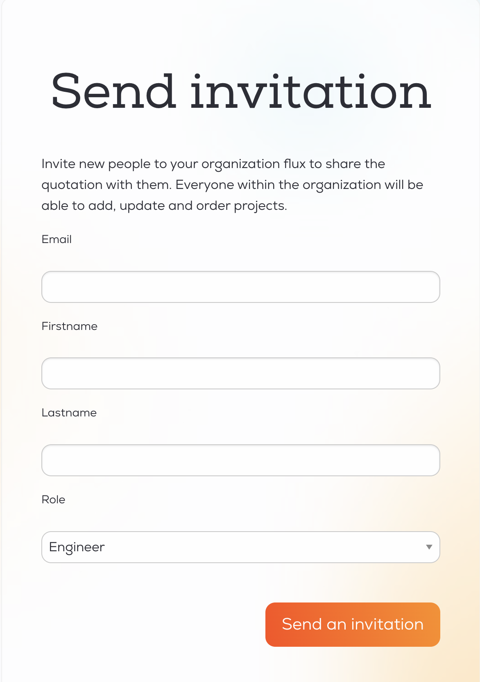
Task: Focus the Firstname text box
Action: click(x=240, y=373)
